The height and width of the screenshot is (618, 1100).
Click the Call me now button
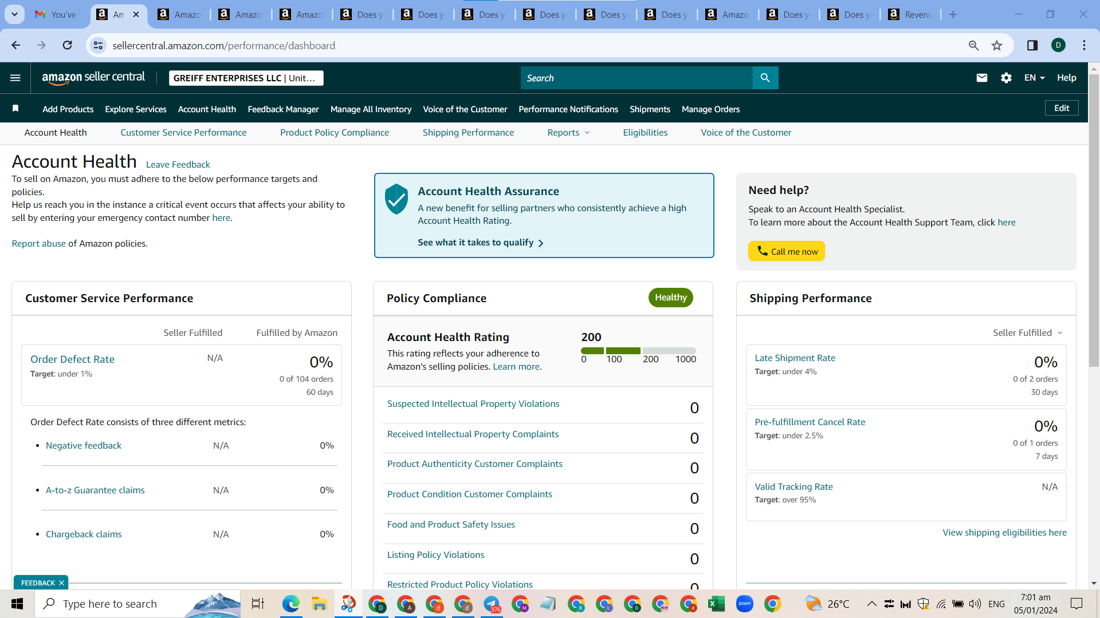786,251
